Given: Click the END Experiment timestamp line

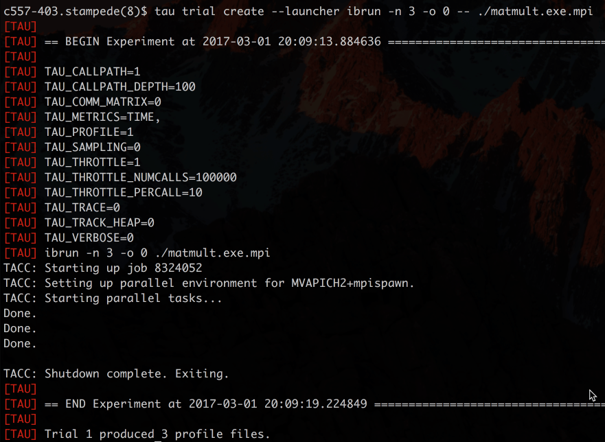Looking at the screenshot, I should tap(304, 404).
